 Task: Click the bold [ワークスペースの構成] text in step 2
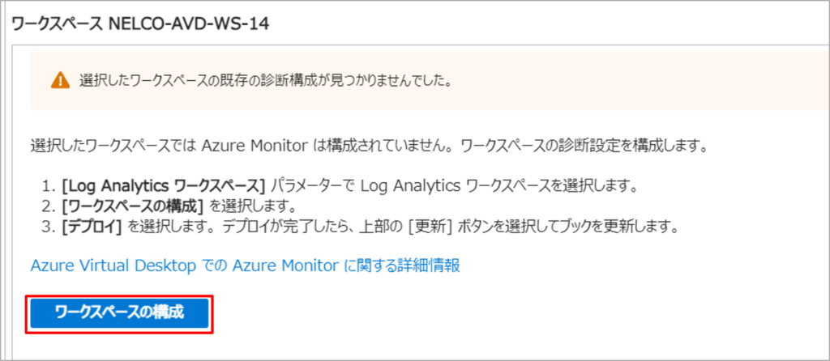coord(127,206)
